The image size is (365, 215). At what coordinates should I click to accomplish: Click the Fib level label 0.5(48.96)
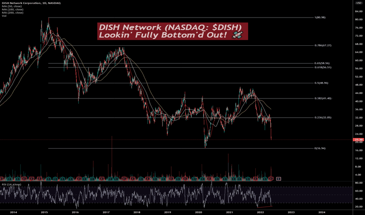pyautogui.click(x=321, y=83)
